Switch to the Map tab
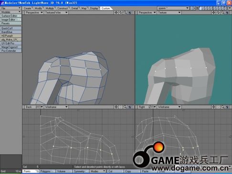 point(84,8)
